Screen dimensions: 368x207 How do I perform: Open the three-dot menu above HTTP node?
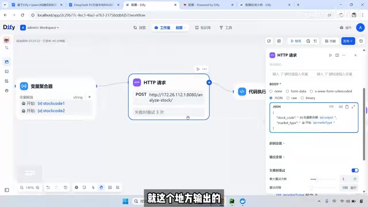(205, 69)
